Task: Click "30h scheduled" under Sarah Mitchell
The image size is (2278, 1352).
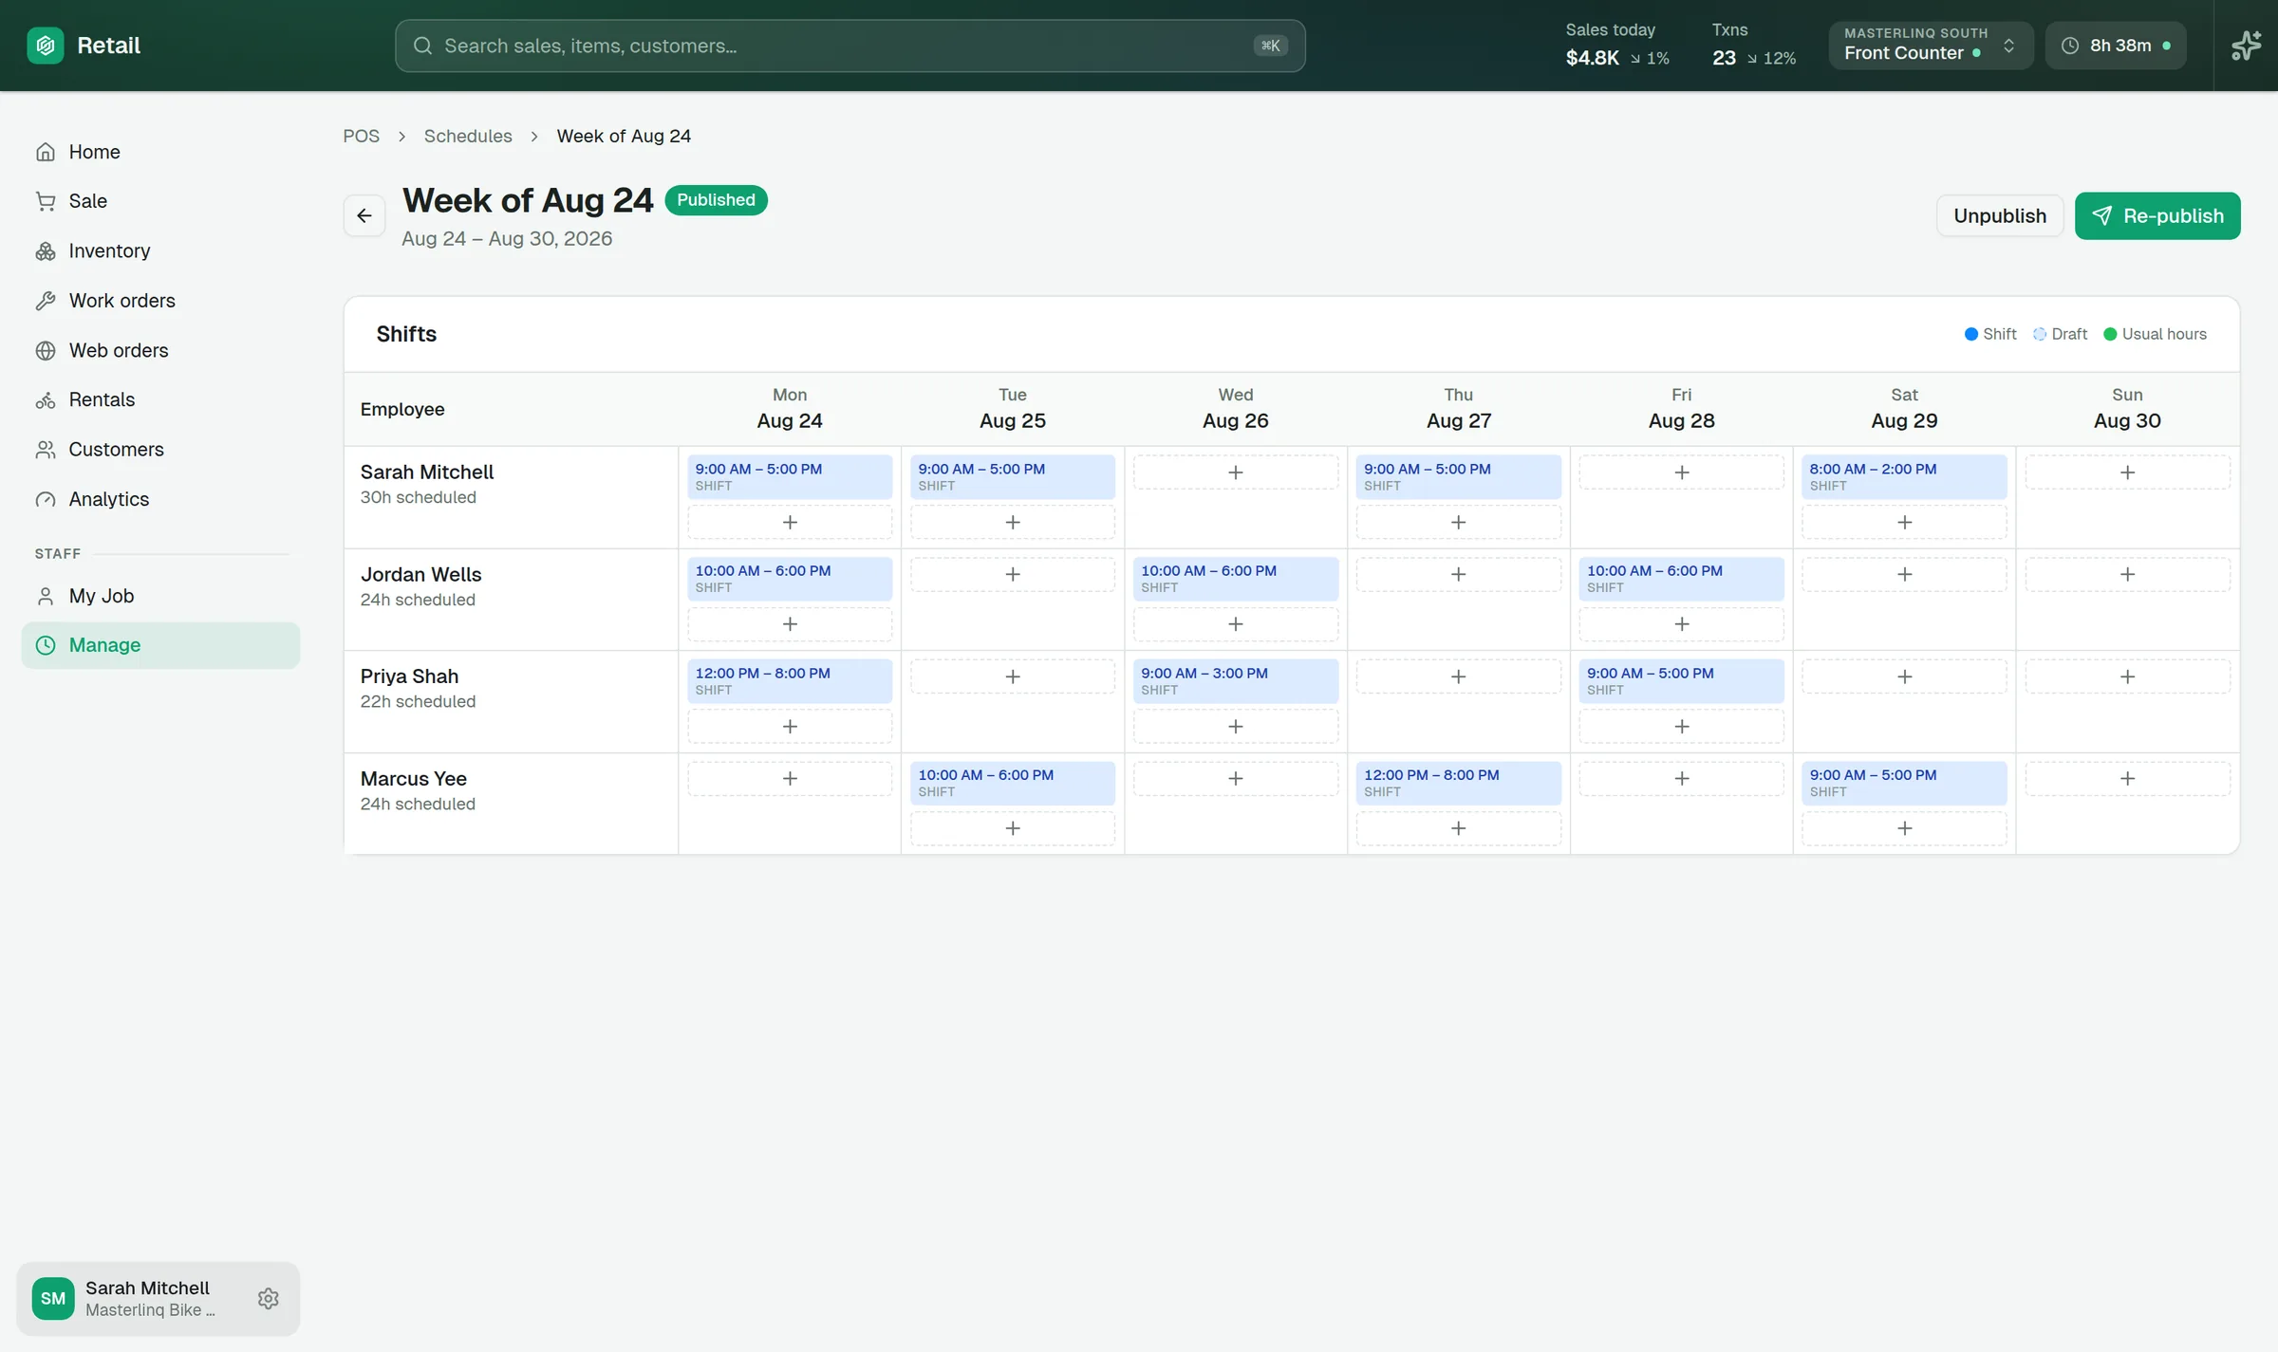Action: point(418,497)
